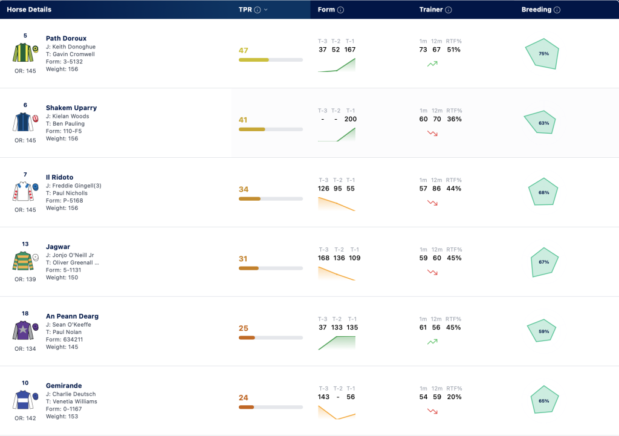Viewport: 619px width, 436px height.
Task: Click the TPR info icon
Action: (258, 10)
